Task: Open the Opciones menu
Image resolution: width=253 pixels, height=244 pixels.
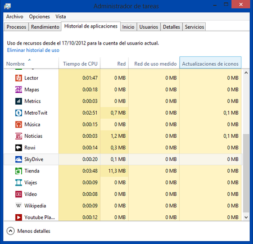Action: [39, 16]
